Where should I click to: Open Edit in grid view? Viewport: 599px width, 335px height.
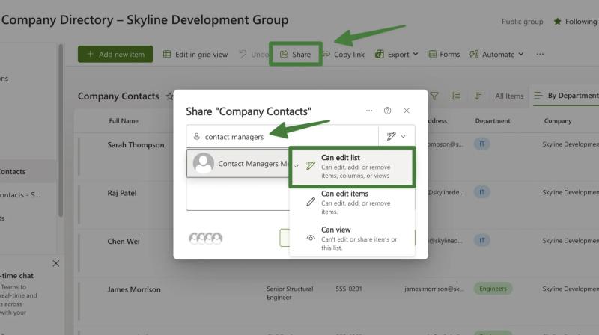(x=195, y=54)
